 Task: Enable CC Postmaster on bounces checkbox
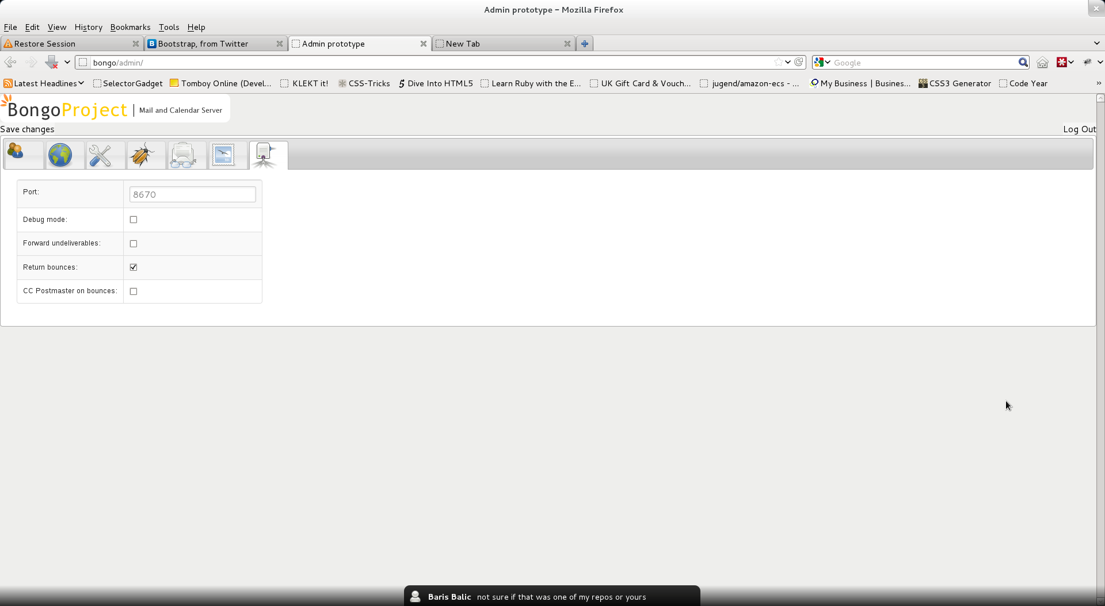point(134,292)
